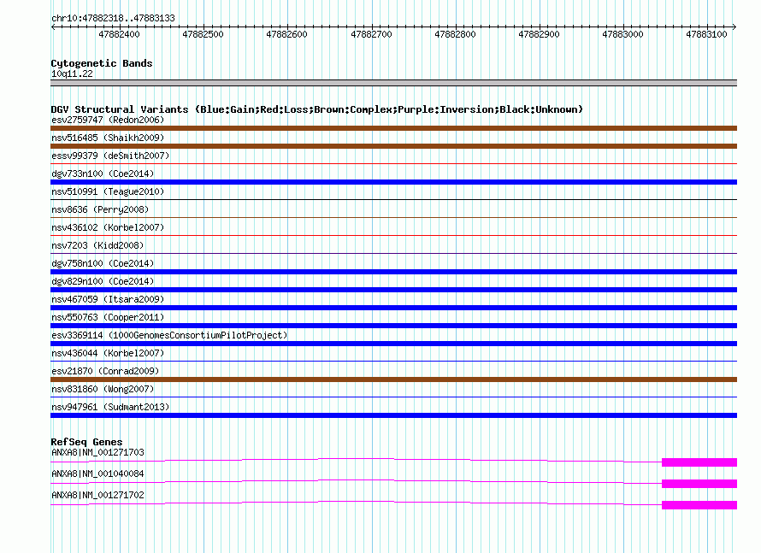Open the essv99379 (deSmith2007) variant
This screenshot has height=553, width=761.
point(110,156)
